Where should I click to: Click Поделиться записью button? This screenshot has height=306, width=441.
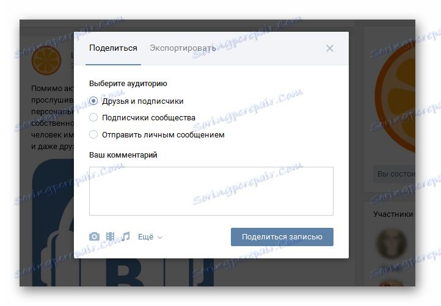click(282, 237)
